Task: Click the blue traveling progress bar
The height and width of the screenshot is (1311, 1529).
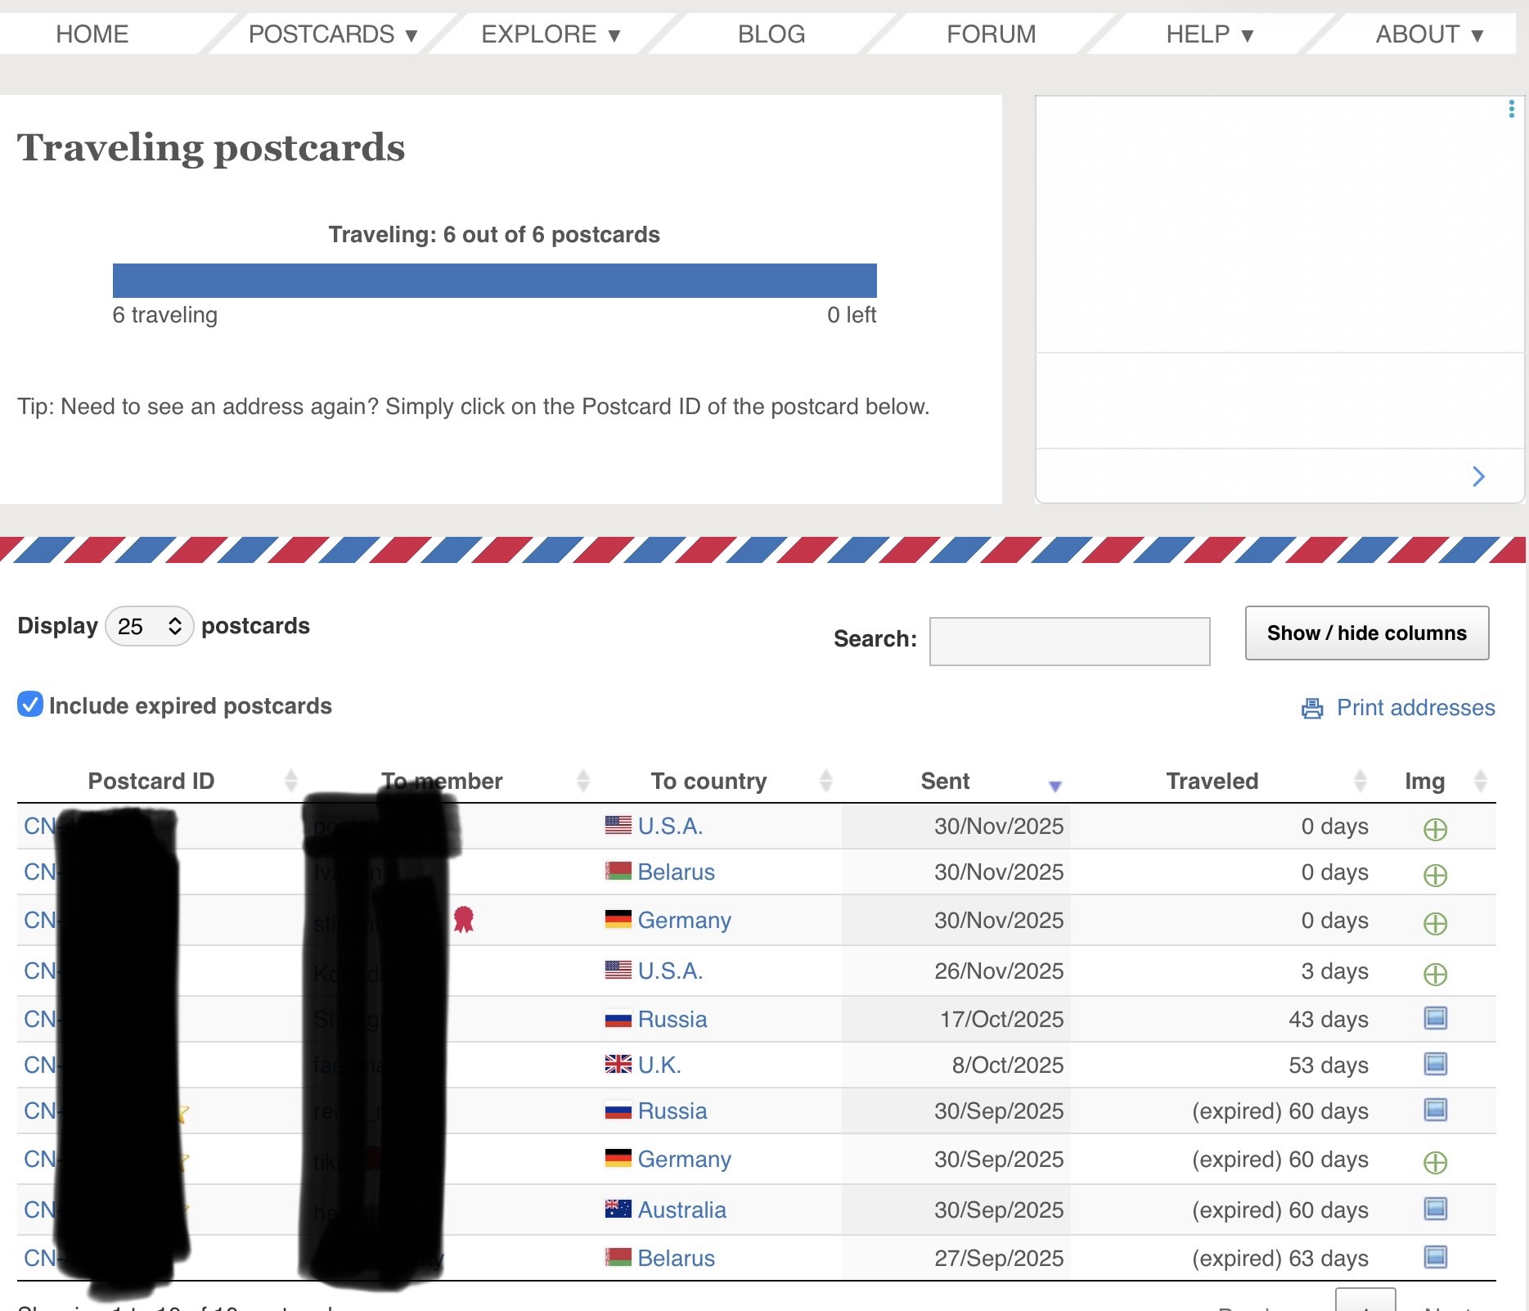Action: tap(494, 281)
